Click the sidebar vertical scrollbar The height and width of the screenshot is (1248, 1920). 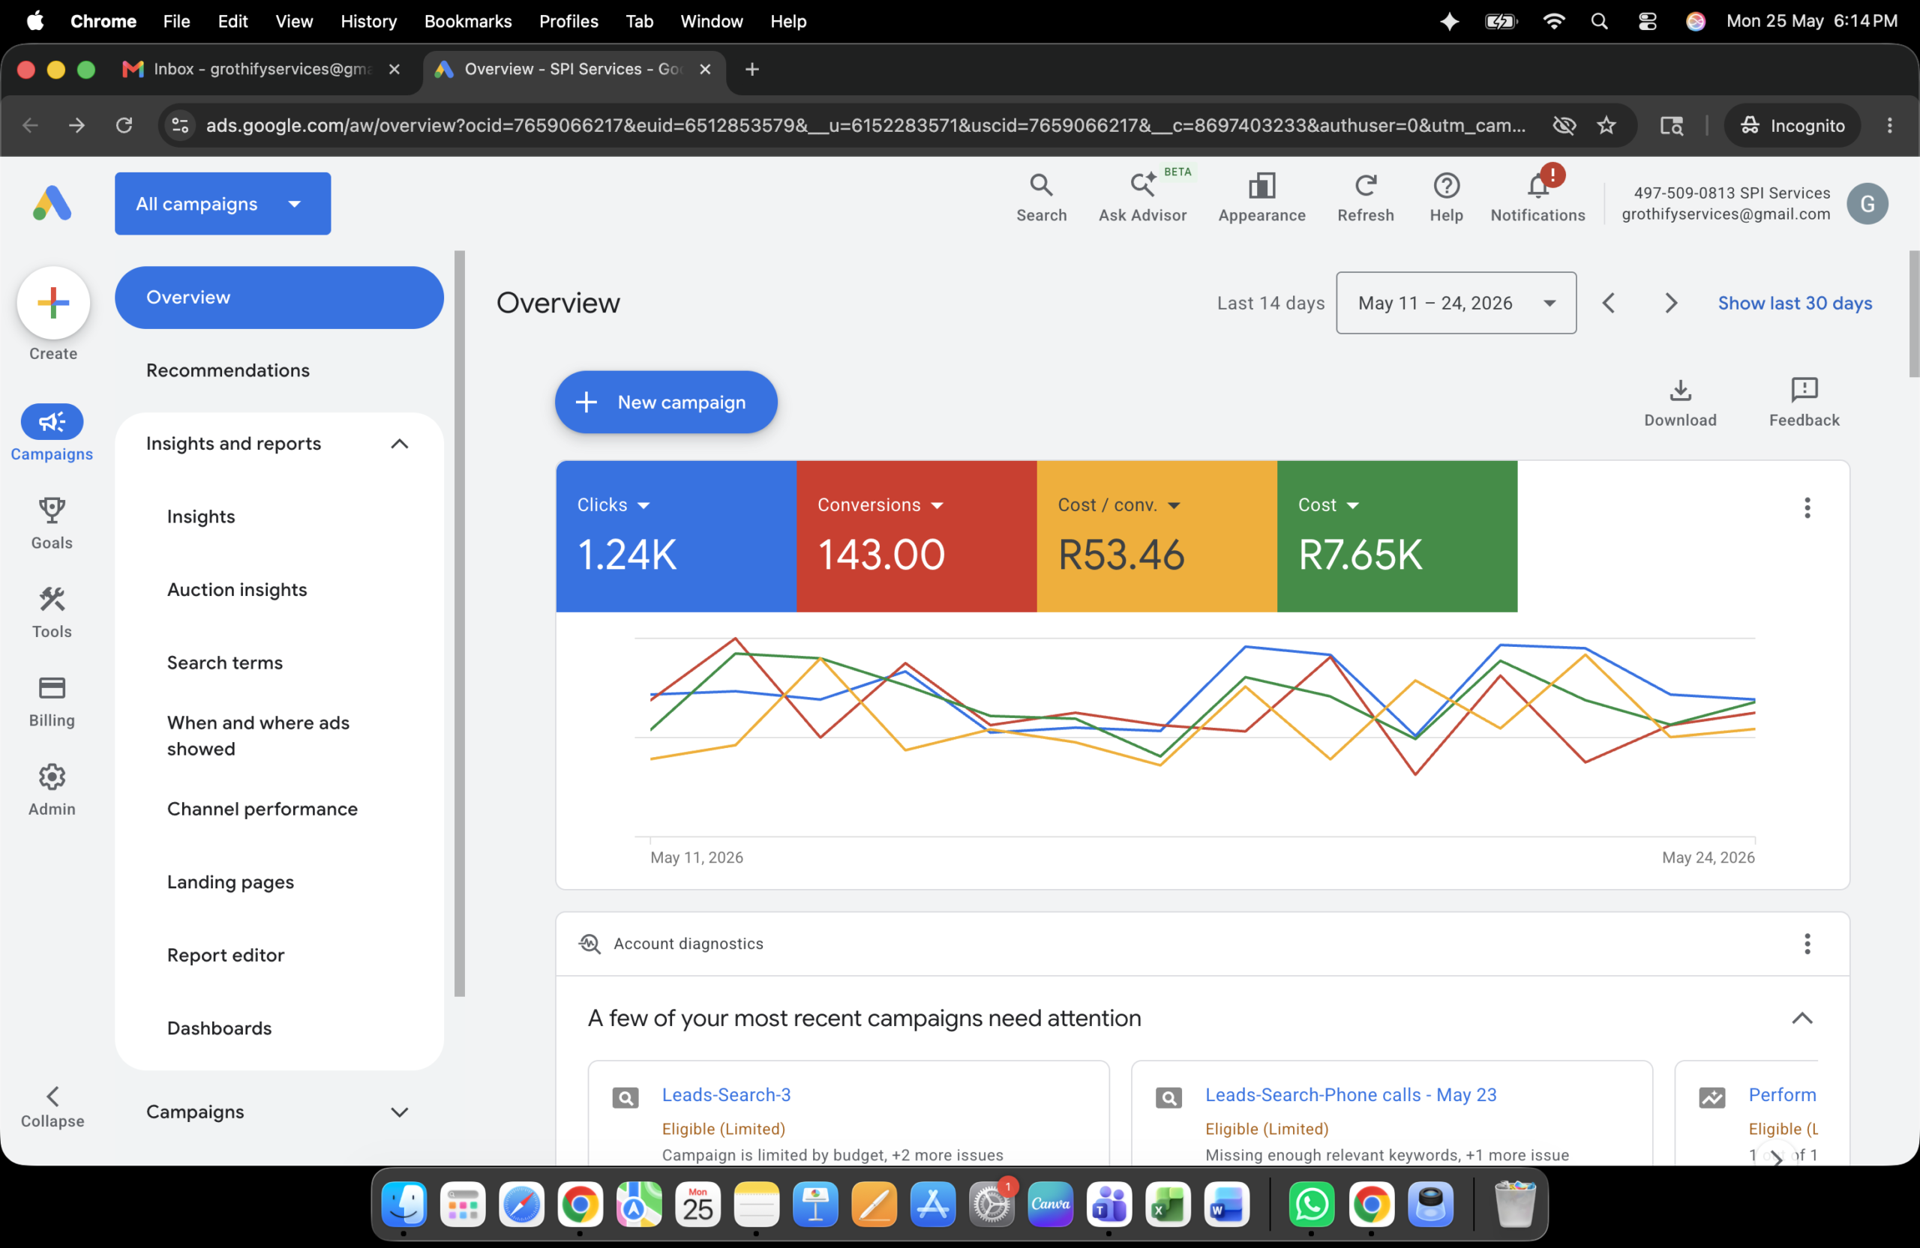click(459, 623)
